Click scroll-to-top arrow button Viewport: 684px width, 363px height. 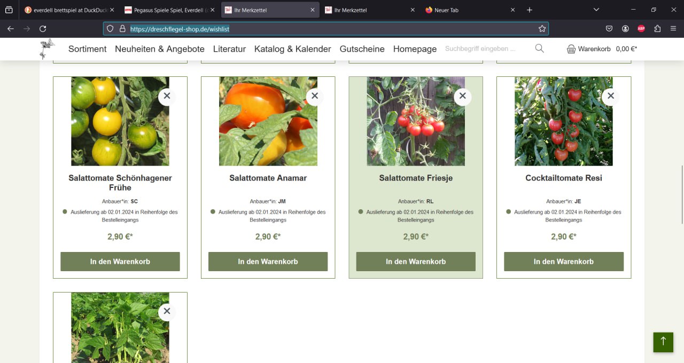[663, 342]
